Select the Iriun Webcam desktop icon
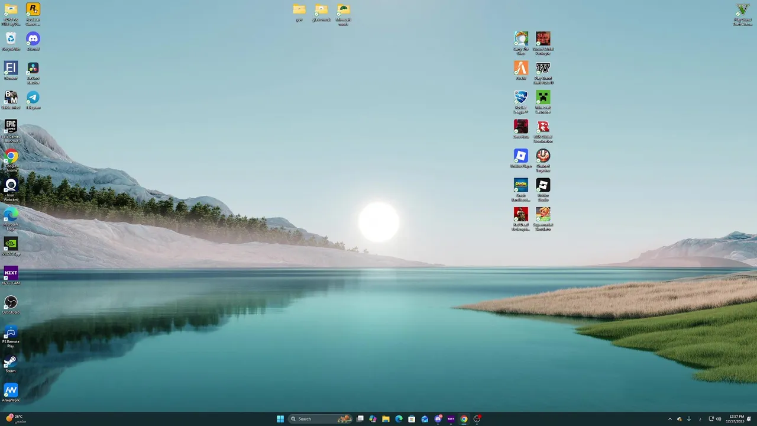The width and height of the screenshot is (757, 426). tap(11, 190)
